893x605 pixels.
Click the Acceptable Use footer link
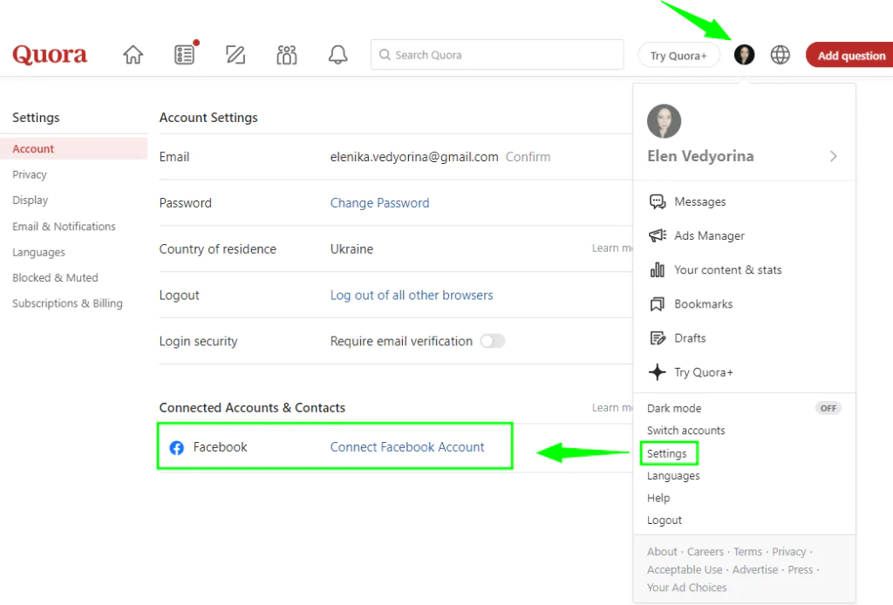click(685, 570)
